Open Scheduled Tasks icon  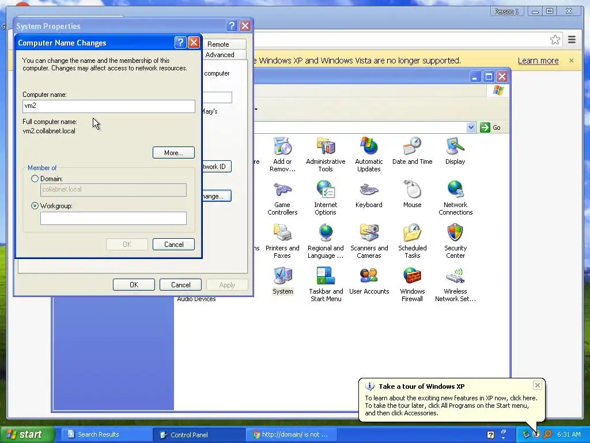[x=412, y=241]
